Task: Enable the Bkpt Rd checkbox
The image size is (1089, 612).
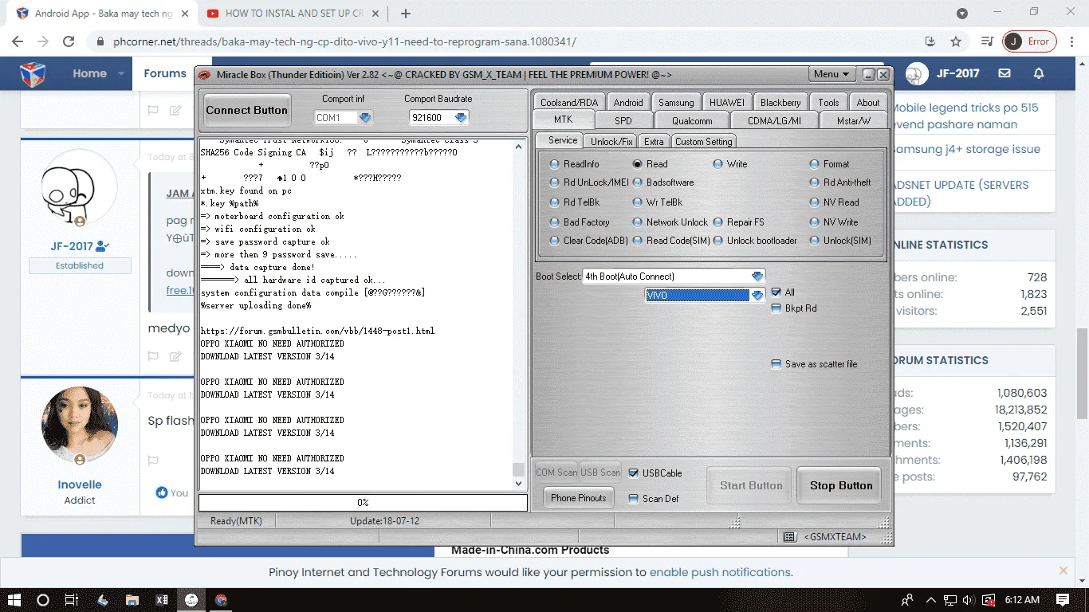Action: click(x=776, y=308)
